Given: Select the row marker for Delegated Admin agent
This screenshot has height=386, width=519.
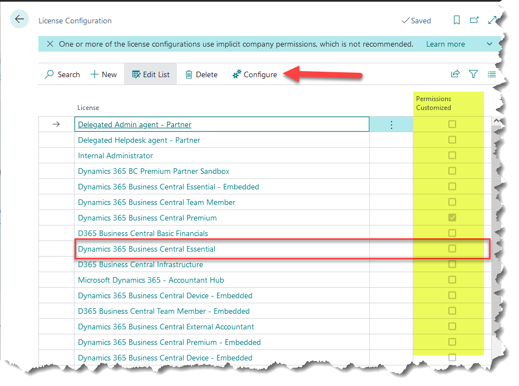Looking at the screenshot, I should pos(56,124).
